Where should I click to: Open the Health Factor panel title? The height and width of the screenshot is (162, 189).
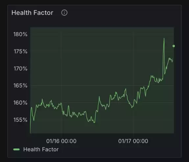pyautogui.click(x=32, y=13)
